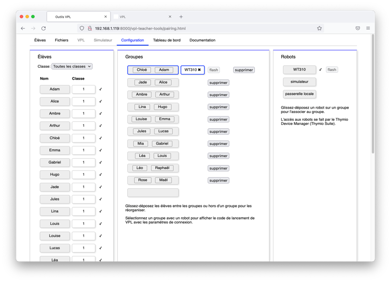Image resolution: width=391 pixels, height=282 pixels.
Task: Open the Pocket save icon
Action: click(358, 28)
